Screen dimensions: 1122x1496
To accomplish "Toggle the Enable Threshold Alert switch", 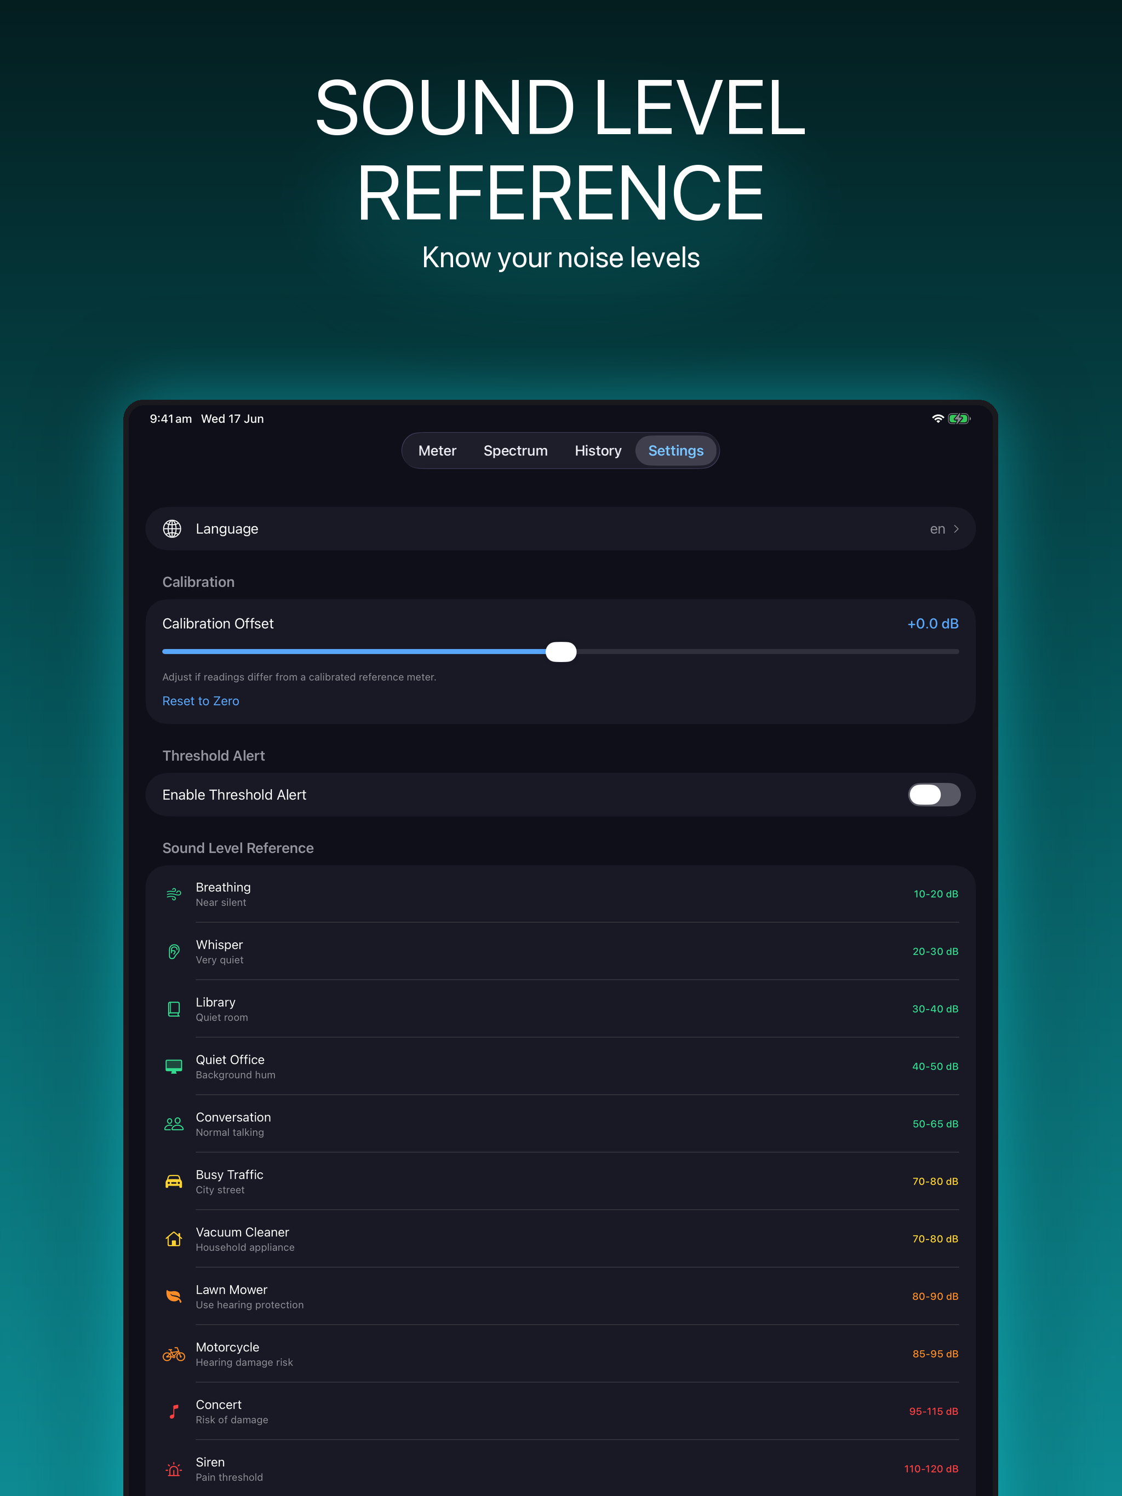I will tap(934, 795).
